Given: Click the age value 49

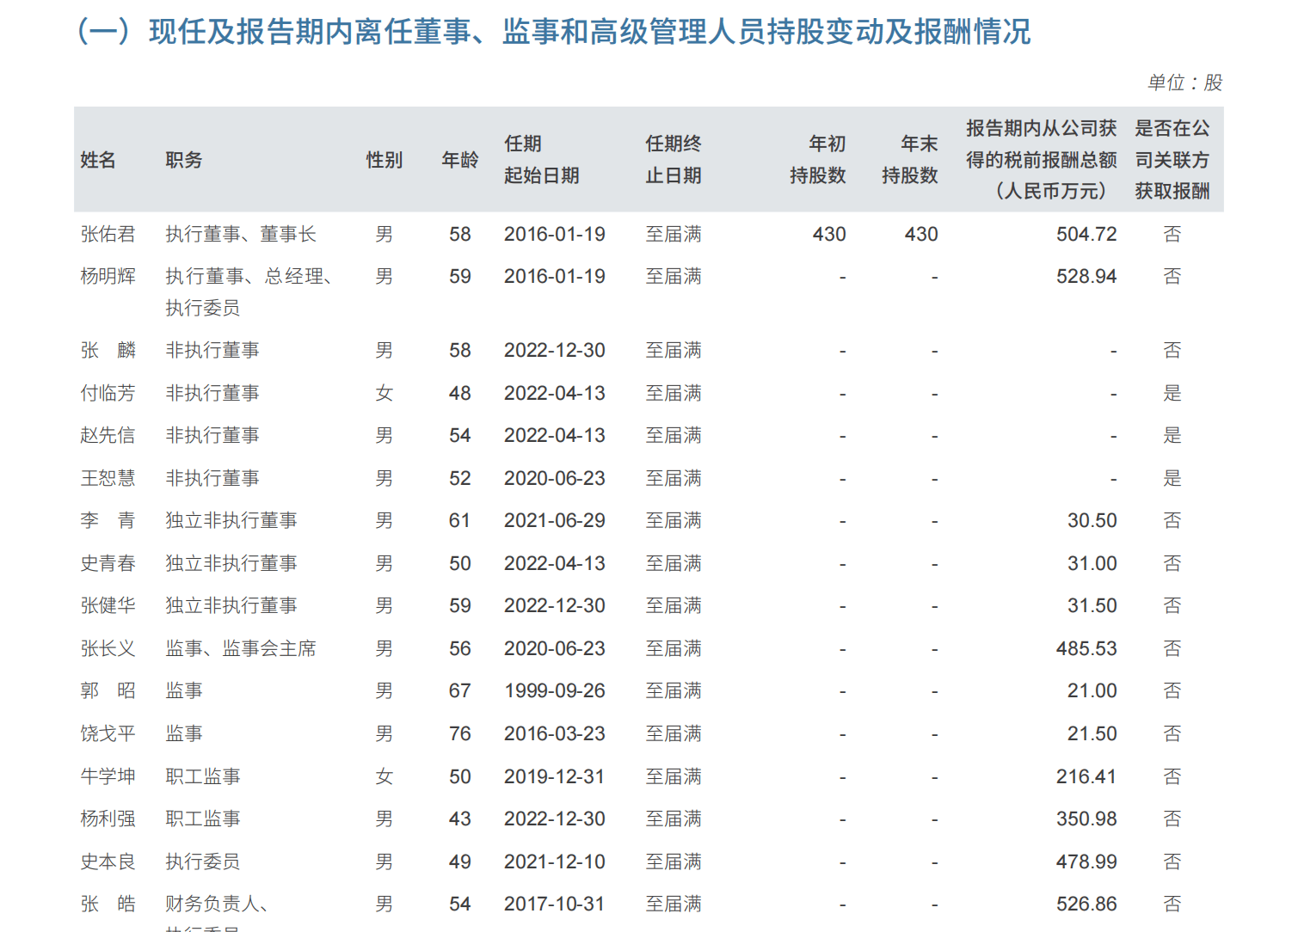Looking at the screenshot, I should [460, 861].
